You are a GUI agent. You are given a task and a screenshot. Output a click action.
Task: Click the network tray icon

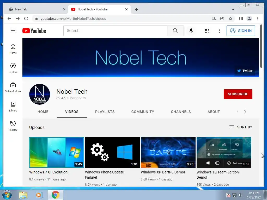point(234,195)
